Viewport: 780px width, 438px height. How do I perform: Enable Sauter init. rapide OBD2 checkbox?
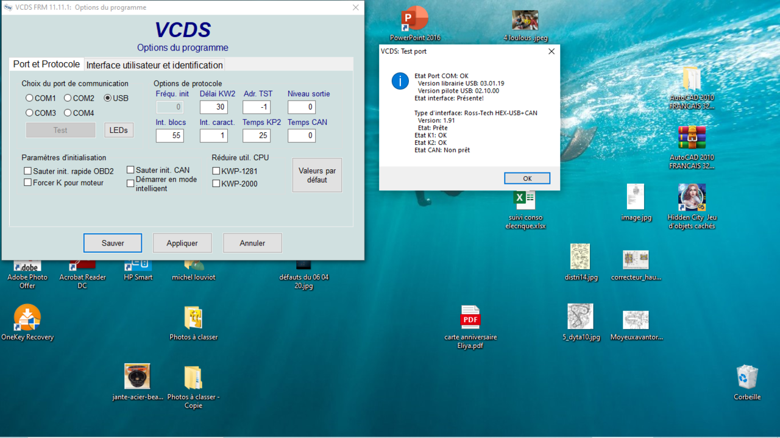click(27, 171)
